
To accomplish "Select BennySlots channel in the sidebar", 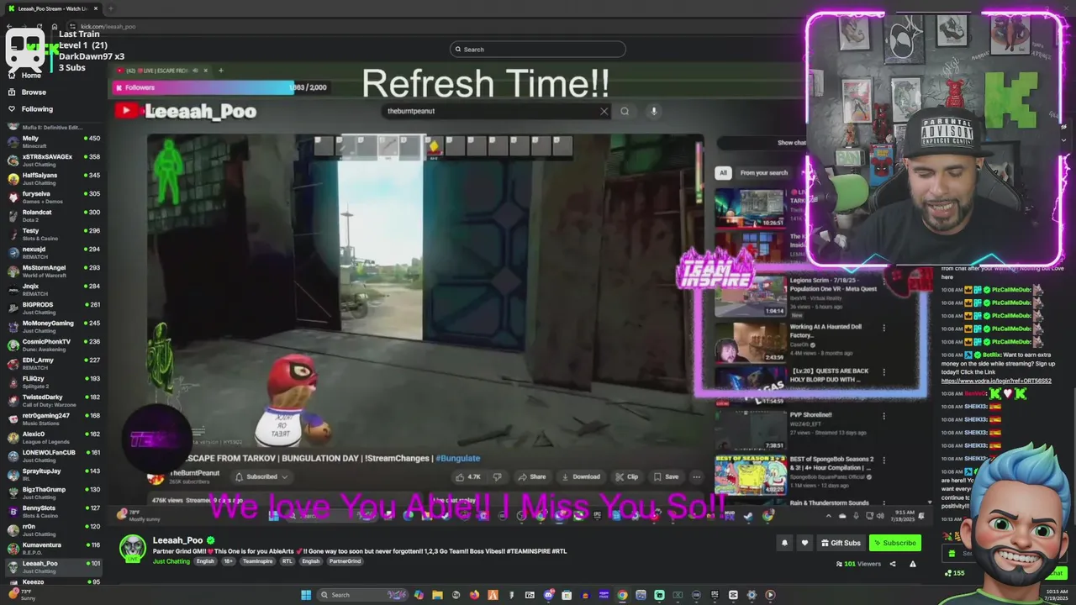I will coord(54,511).
